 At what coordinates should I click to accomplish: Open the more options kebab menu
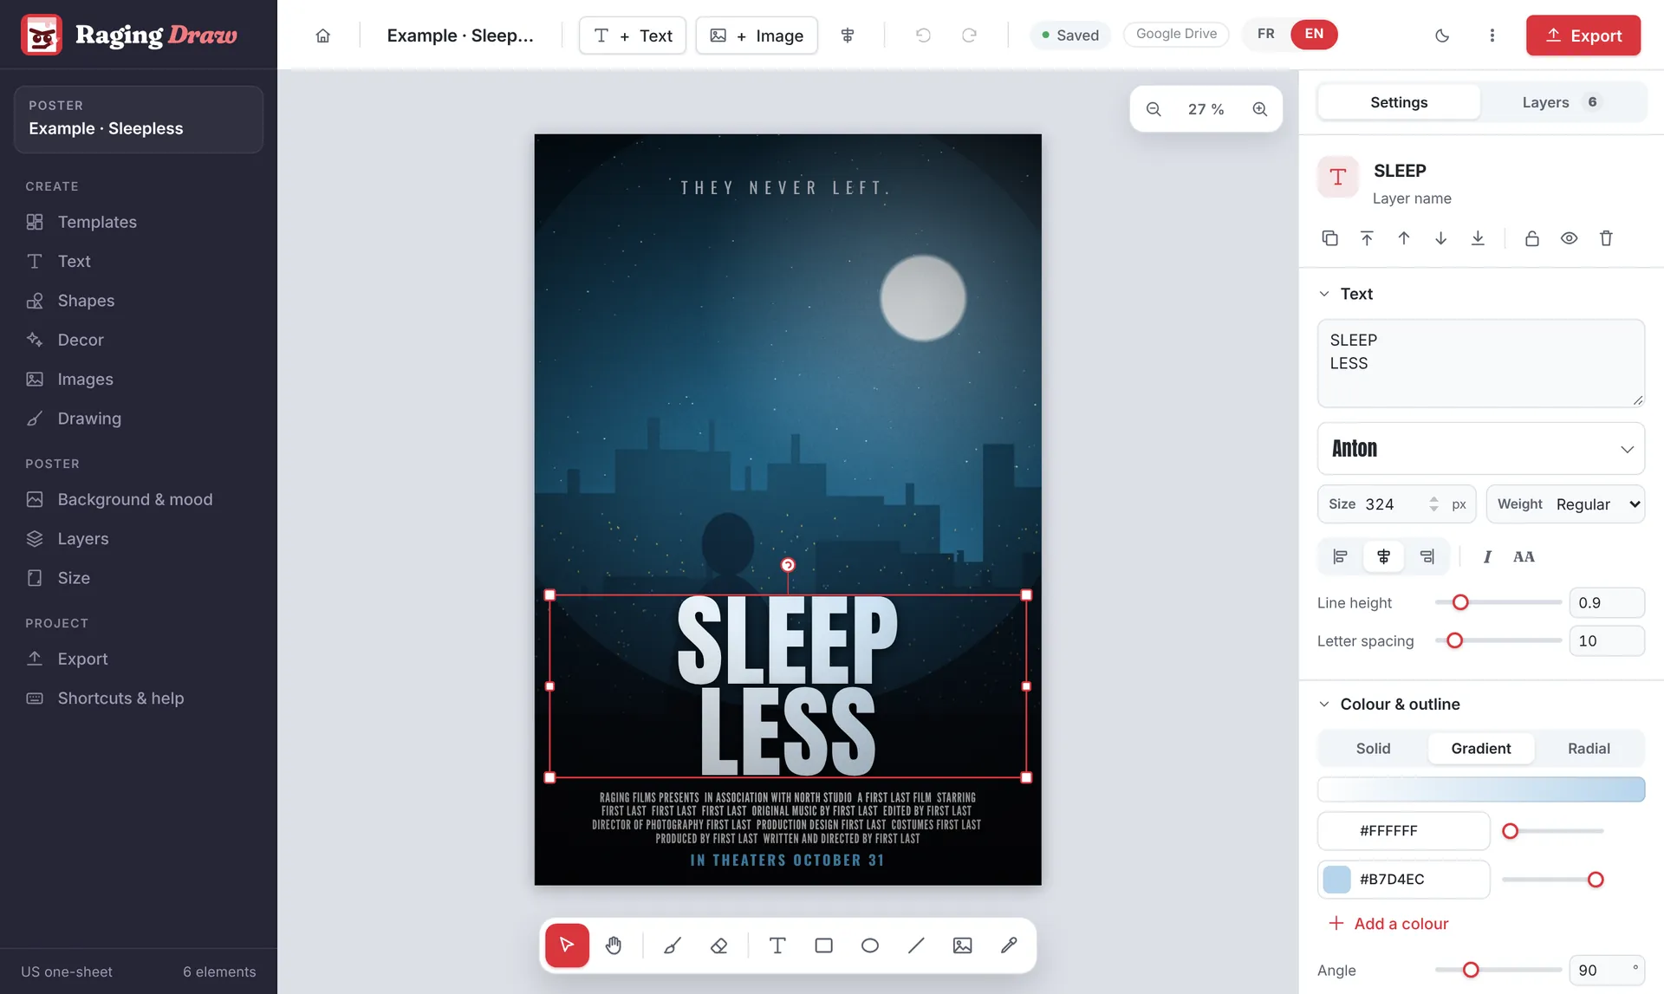[x=1492, y=36]
